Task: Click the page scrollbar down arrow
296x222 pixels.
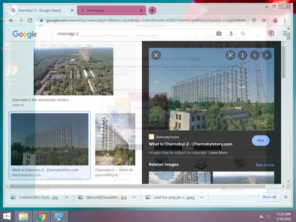Action: tap(288, 181)
